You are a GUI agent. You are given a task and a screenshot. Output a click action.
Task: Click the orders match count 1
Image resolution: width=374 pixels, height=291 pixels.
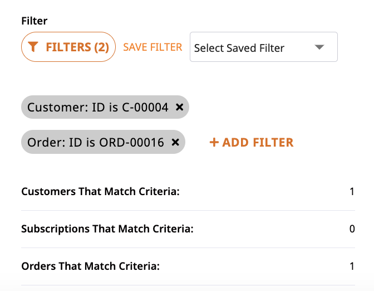point(352,266)
